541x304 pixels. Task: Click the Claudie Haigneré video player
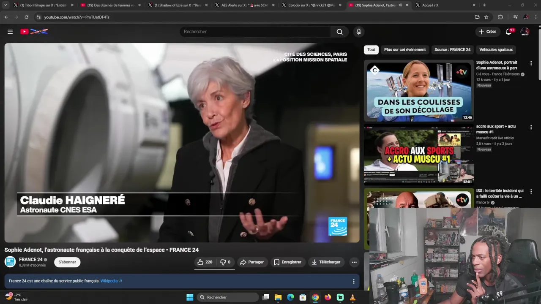pos(182,143)
